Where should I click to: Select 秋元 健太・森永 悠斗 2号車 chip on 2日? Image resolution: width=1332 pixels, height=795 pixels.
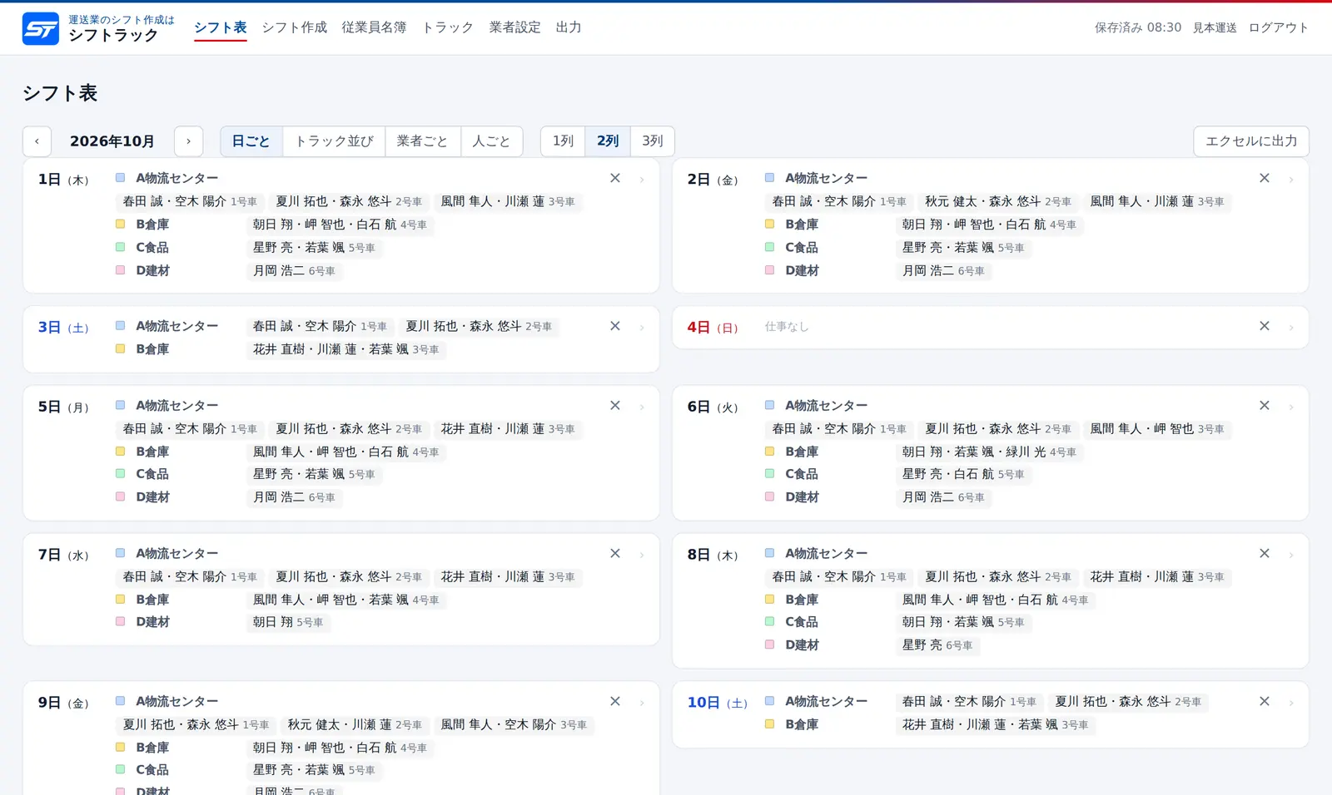(997, 201)
